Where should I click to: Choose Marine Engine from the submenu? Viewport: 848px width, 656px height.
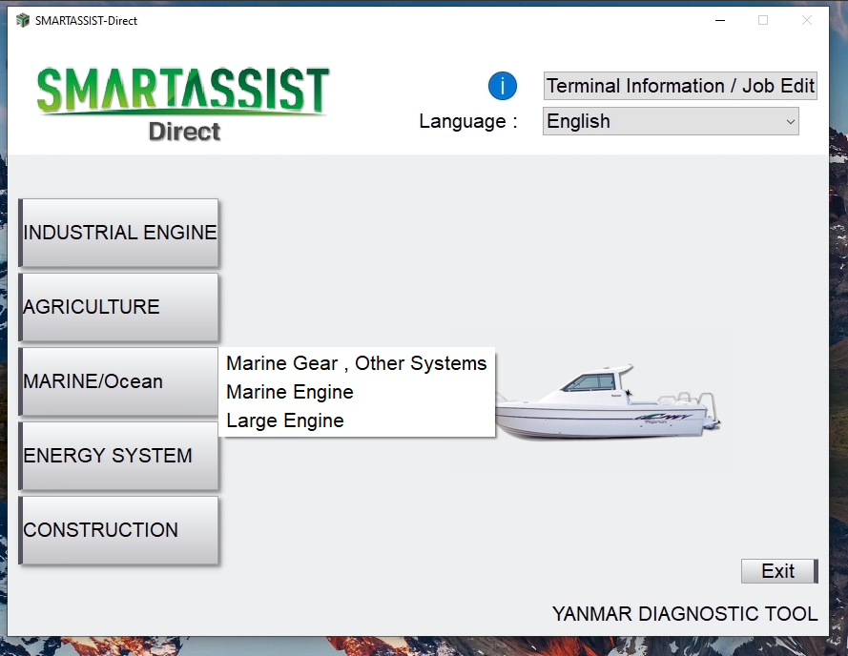point(289,392)
